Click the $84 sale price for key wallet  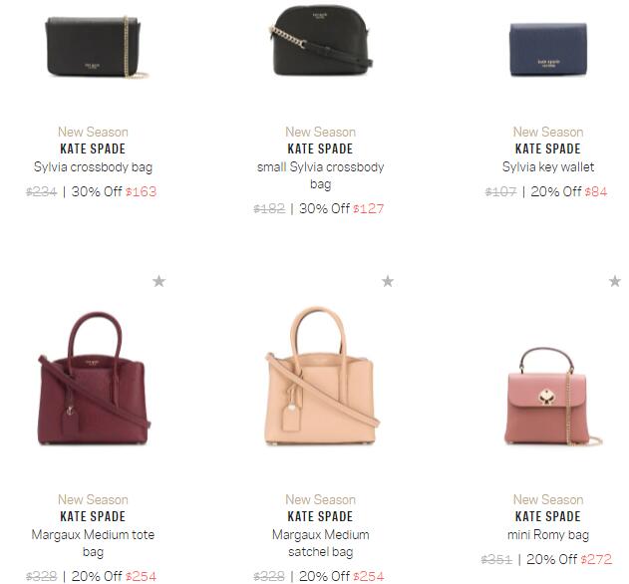tap(596, 191)
